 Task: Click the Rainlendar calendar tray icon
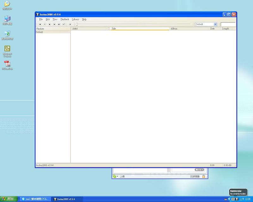pyautogui.click(x=233, y=199)
